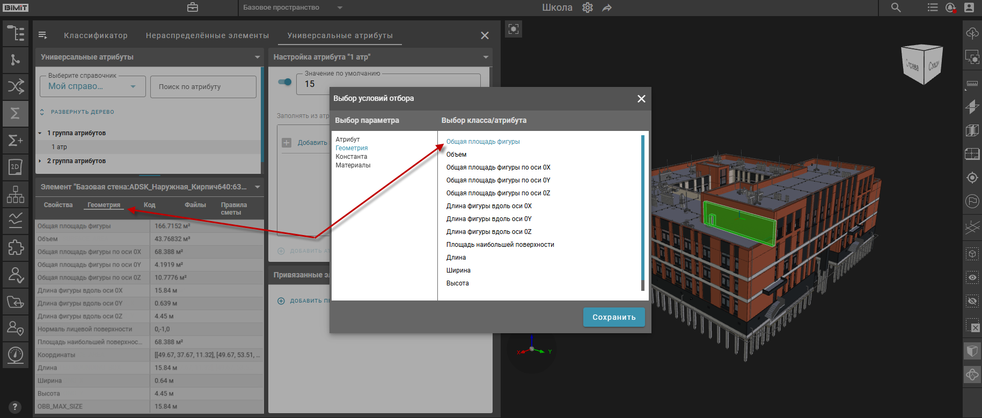982x418 pixels.
Task: Select Объем in the class/attribute list
Action: pos(456,155)
